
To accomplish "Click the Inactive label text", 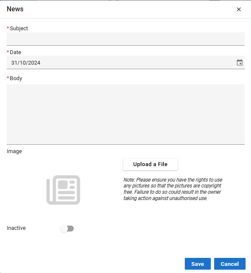I will (16, 228).
